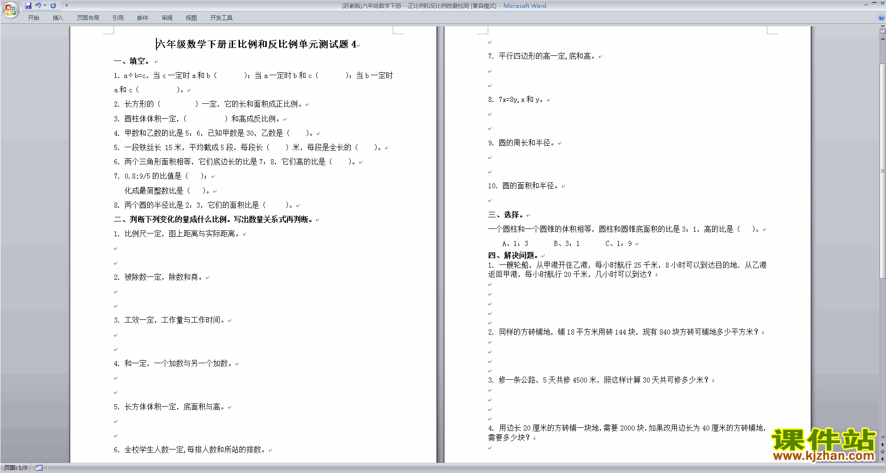Click the macro recording status bar icon

(39, 468)
